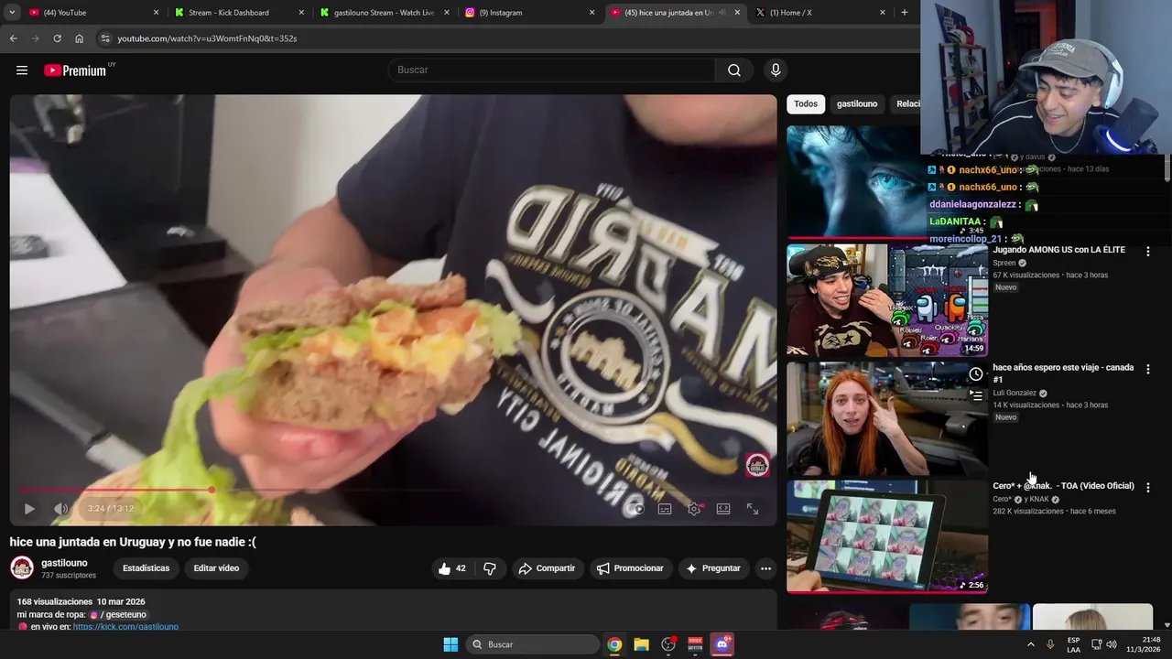This screenshot has width=1172, height=659.
Task: Open a new browser tab with plus
Action: 905,13
